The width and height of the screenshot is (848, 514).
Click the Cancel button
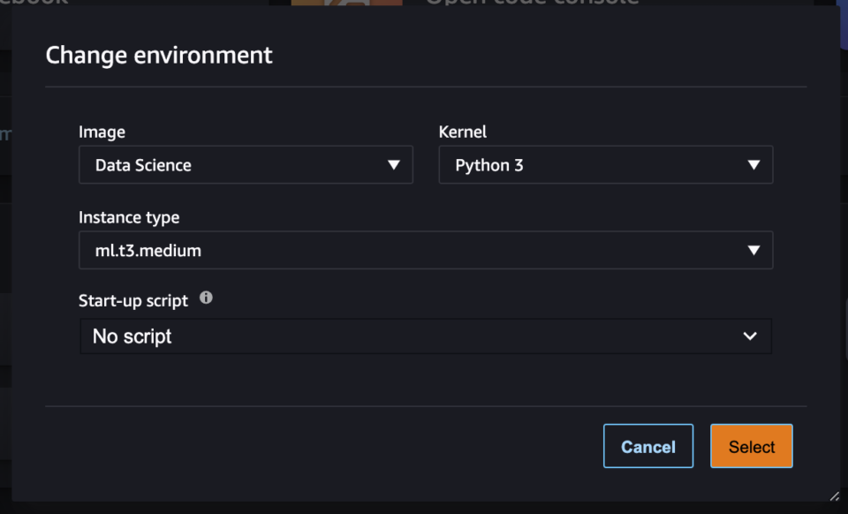click(x=648, y=446)
